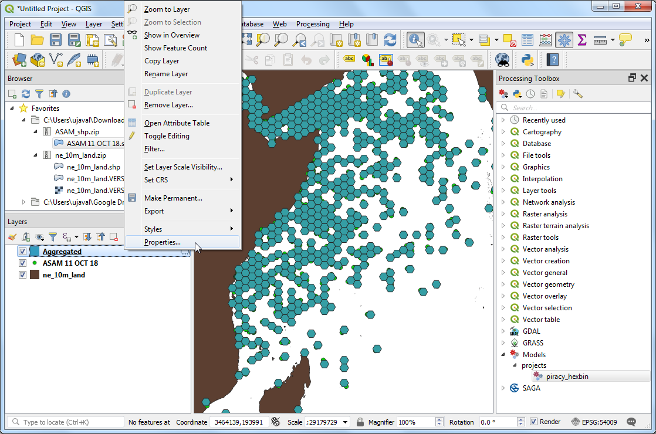The width and height of the screenshot is (656, 434).
Task: Toggle visibility of Aggregated layer
Action: (22, 252)
